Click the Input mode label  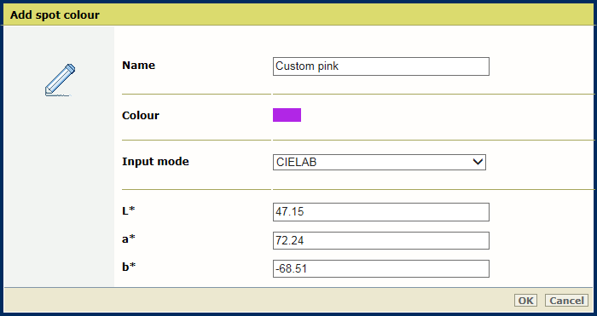pos(155,162)
